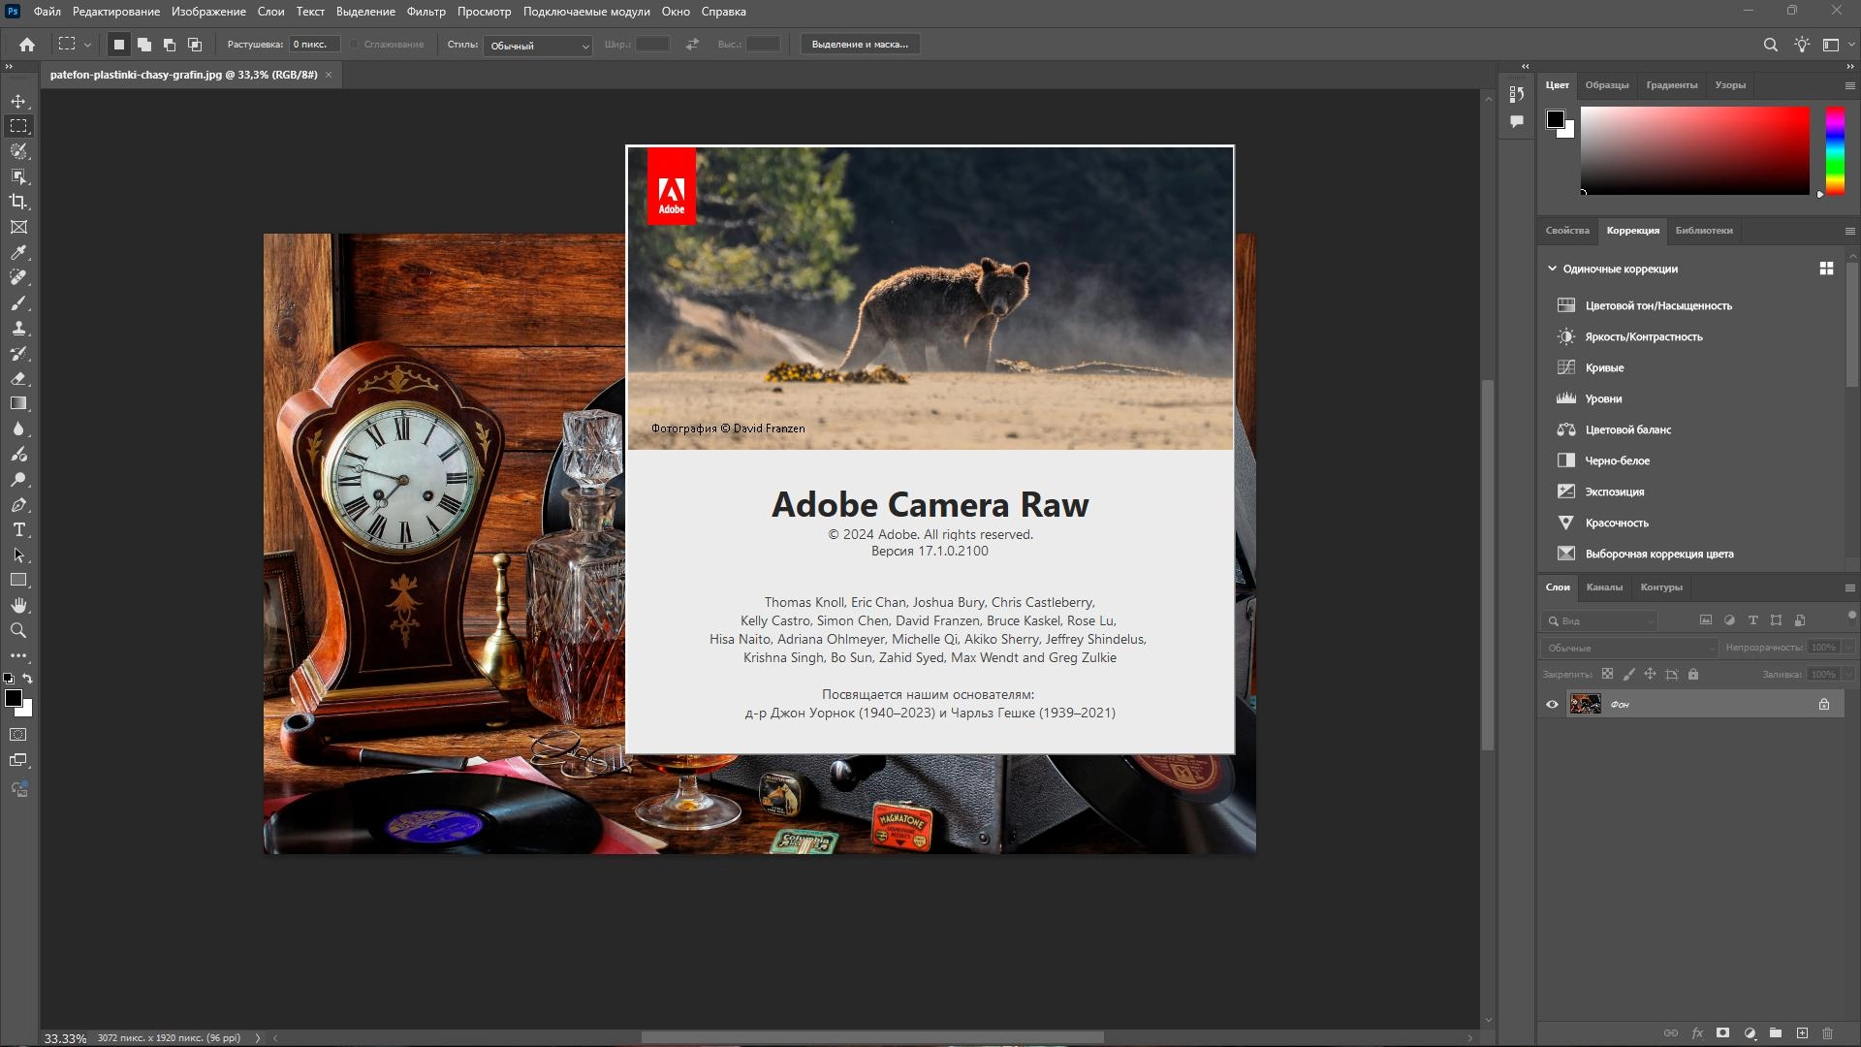
Task: Select the Move tool
Action: tap(18, 101)
